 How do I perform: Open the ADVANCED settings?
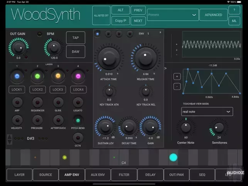213,15
